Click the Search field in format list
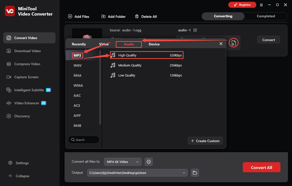292x186 pixels. pos(84,140)
